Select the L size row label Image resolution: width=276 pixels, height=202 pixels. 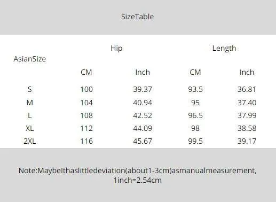click(30, 115)
